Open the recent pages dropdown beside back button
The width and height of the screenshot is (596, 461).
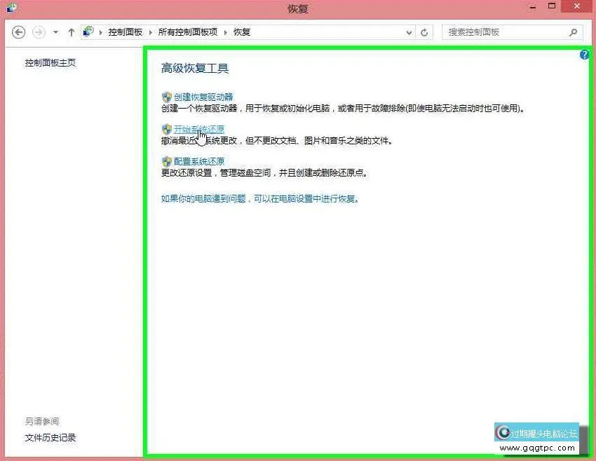pyautogui.click(x=55, y=32)
